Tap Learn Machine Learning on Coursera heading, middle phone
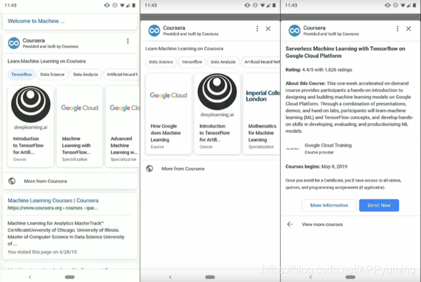Image resolution: width=421 pixels, height=282 pixels. [x=184, y=48]
